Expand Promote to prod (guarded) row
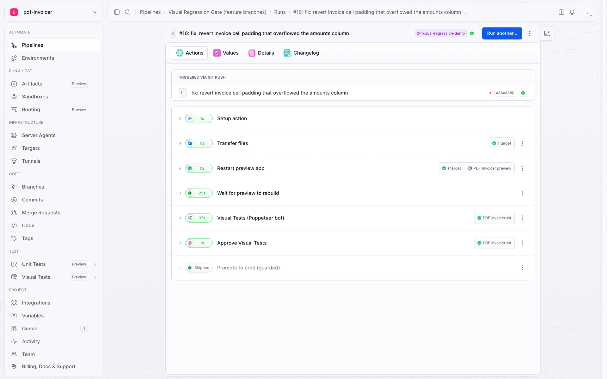The image size is (607, 379). pyautogui.click(x=180, y=268)
